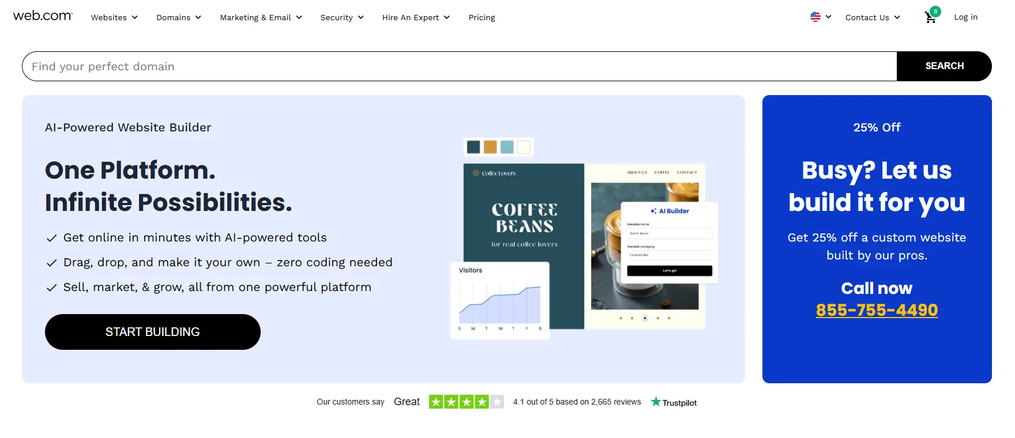The image size is (1015, 438).
Task: Click the SEARCH button
Action: 944,66
